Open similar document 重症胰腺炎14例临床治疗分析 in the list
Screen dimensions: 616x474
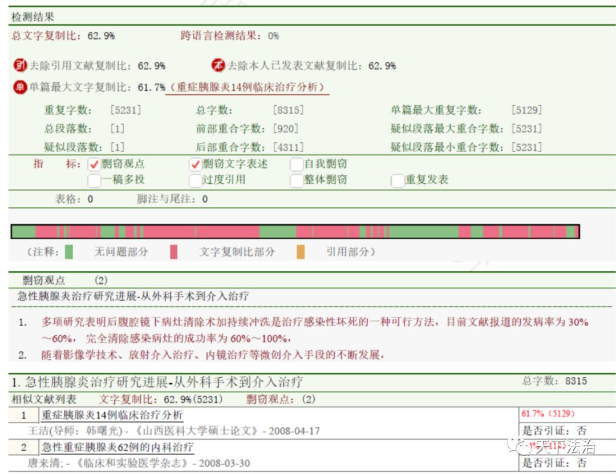[x=112, y=415]
